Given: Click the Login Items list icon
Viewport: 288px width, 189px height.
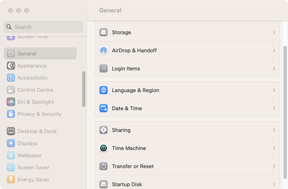Looking at the screenshot, I should pyautogui.click(x=104, y=68).
